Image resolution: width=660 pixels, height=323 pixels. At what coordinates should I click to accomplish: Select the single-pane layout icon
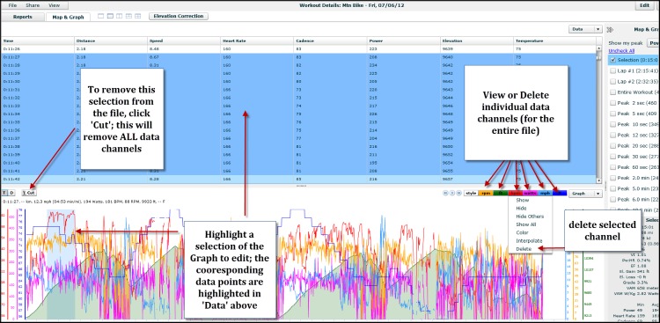coord(100,16)
